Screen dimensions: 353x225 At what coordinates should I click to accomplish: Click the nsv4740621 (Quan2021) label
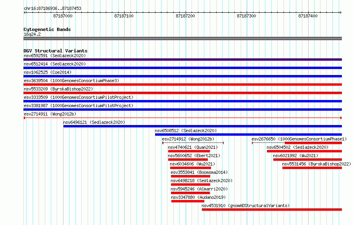tap(193, 147)
